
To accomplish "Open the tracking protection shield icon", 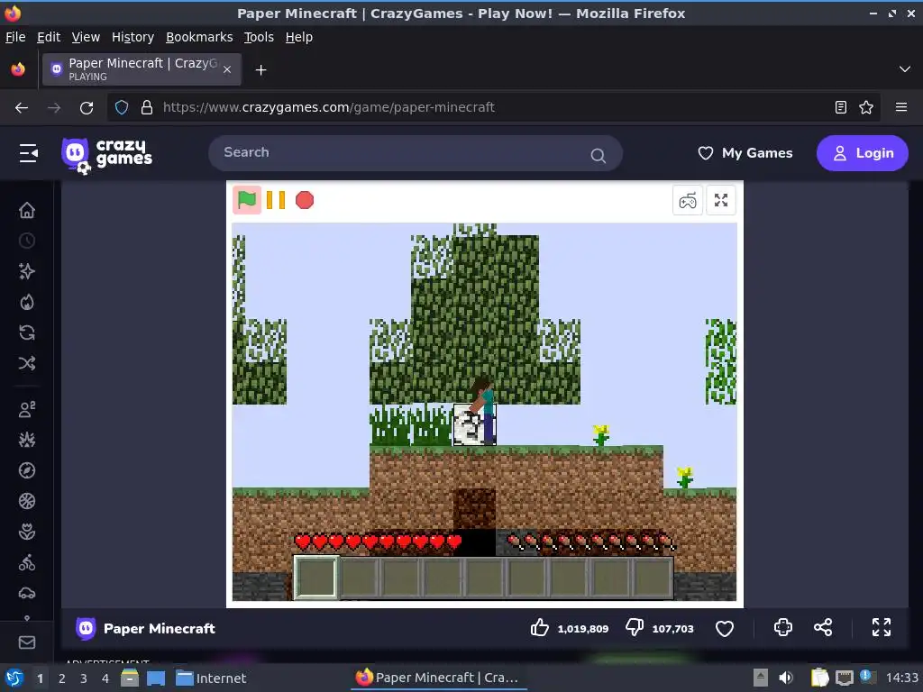I will click(x=122, y=107).
